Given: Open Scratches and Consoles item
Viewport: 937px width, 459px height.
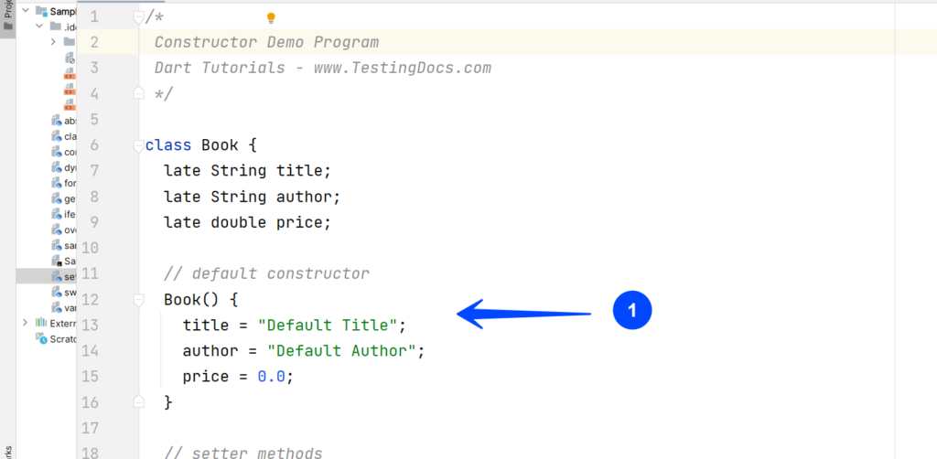Looking at the screenshot, I should click(x=63, y=337).
